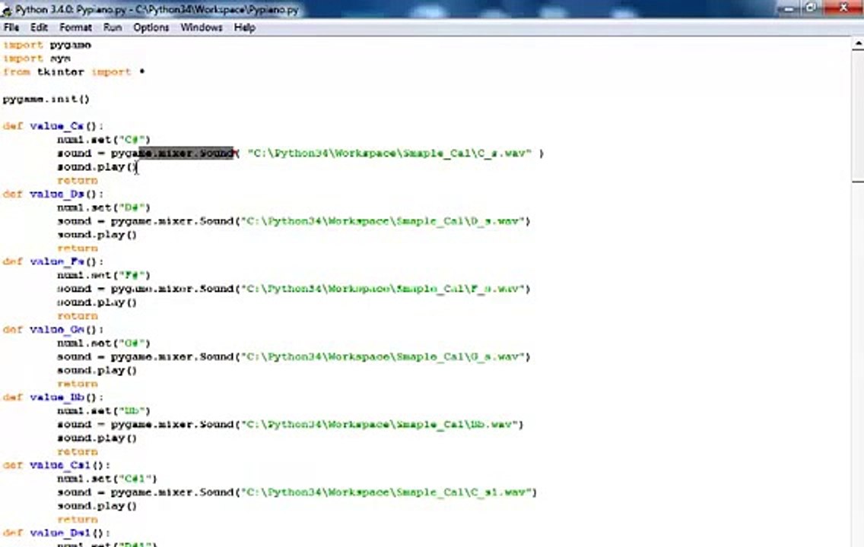Image resolution: width=864 pixels, height=547 pixels.
Task: Click 'from tkinter import *' line
Action: 74,72
